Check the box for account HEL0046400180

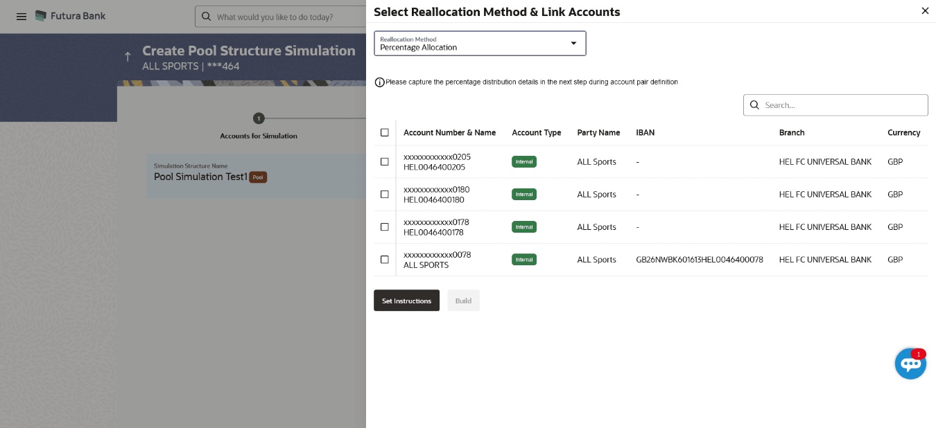tap(385, 195)
